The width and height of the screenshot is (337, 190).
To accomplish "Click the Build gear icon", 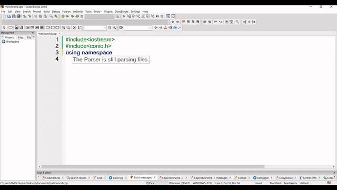I will tap(63, 16).
